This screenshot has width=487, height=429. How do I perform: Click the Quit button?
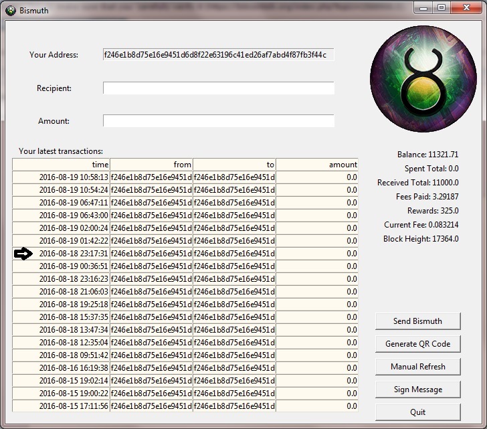click(x=417, y=412)
